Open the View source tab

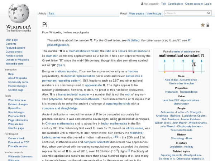[137, 14]
